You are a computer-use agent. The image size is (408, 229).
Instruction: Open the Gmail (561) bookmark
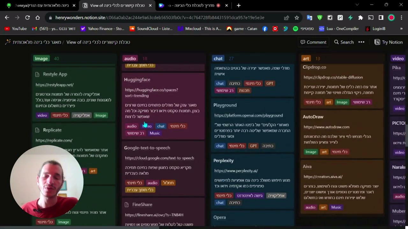pos(54,29)
